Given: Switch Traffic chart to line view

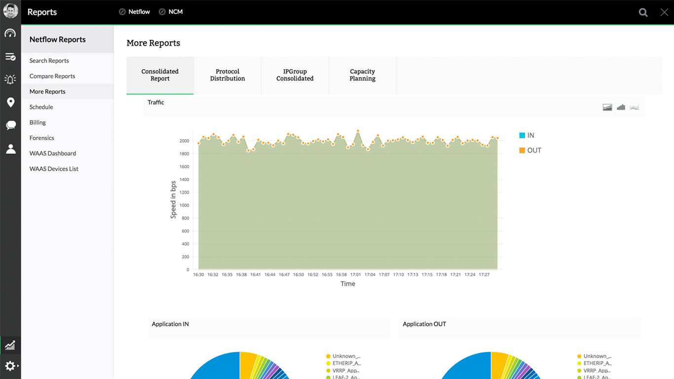Looking at the screenshot, I should click(x=635, y=107).
